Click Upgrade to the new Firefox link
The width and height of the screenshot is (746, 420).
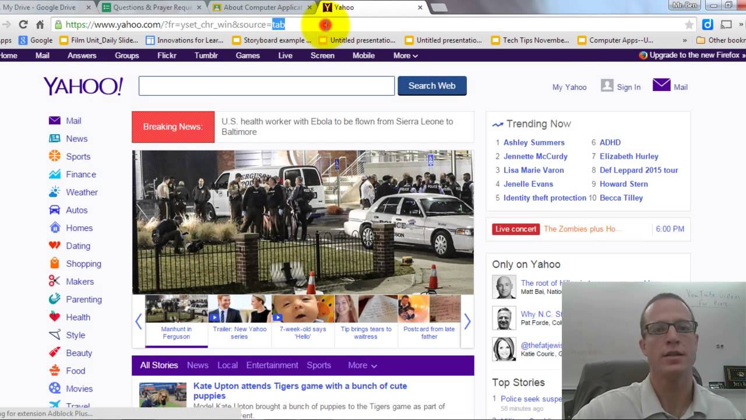pos(694,55)
